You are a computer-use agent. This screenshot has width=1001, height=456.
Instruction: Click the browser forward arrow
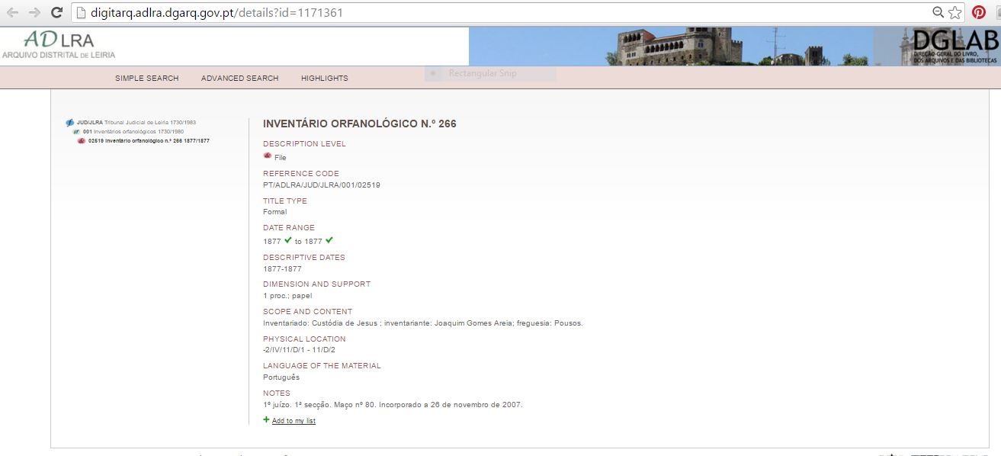(x=34, y=13)
